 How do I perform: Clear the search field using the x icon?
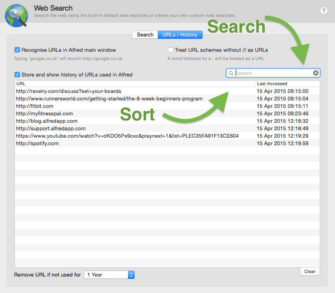pyautogui.click(x=316, y=73)
